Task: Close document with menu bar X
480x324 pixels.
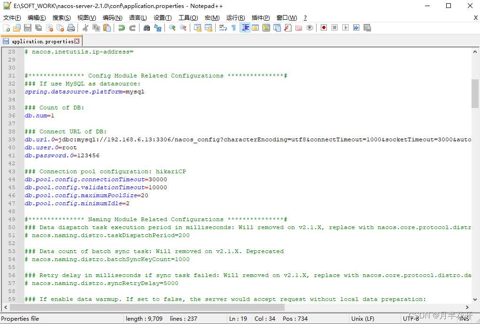Action: (x=476, y=18)
